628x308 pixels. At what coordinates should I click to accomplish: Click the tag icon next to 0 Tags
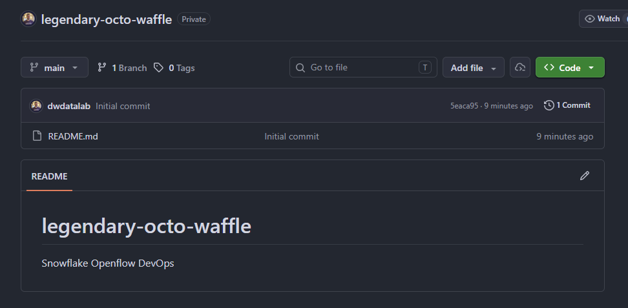pos(158,68)
